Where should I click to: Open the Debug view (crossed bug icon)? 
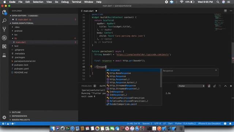(4, 38)
